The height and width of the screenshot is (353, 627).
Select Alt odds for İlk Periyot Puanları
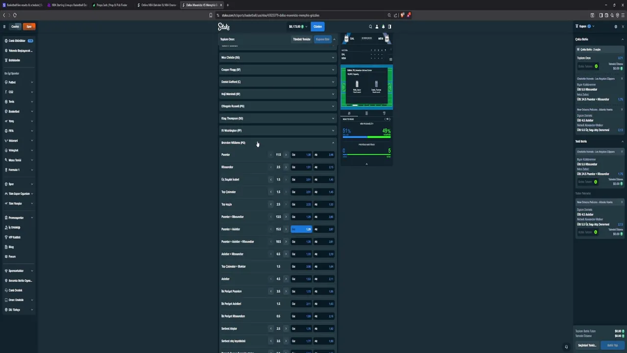pos(324,291)
